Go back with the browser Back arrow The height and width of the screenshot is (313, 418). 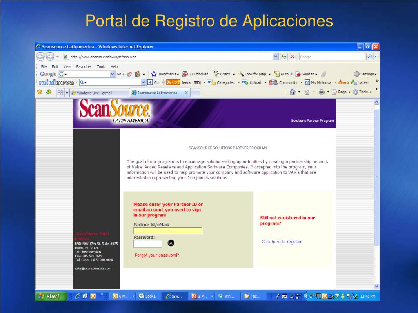tap(40, 57)
